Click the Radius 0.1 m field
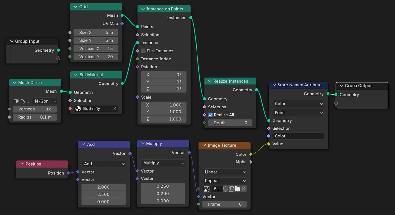Viewport: 395px width, 215px height. pyautogui.click(x=35, y=117)
